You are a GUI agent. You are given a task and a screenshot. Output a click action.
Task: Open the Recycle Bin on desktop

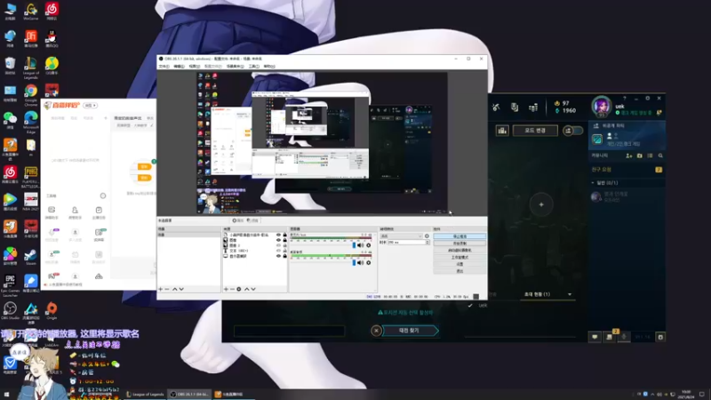point(10,66)
